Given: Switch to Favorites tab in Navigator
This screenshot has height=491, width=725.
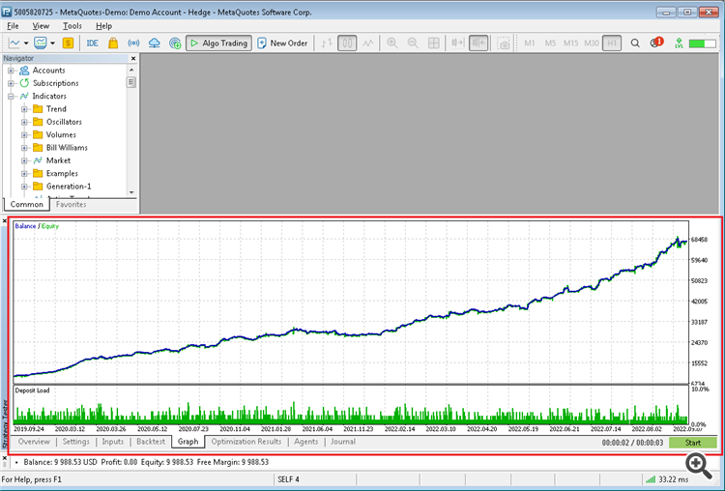Looking at the screenshot, I should pyautogui.click(x=71, y=204).
